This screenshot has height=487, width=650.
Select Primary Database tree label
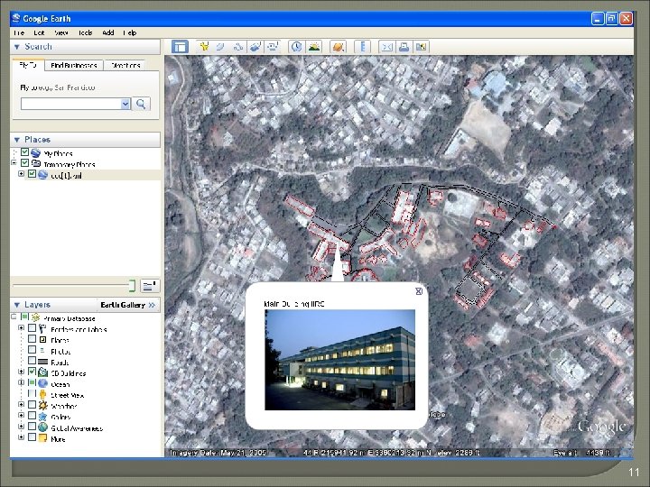pyautogui.click(x=70, y=318)
